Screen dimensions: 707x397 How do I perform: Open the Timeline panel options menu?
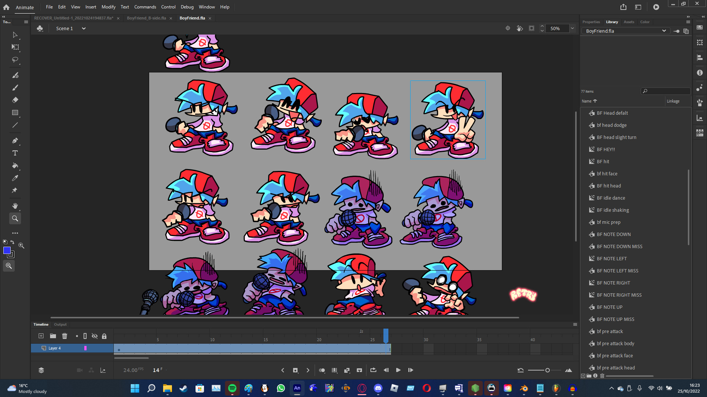tap(575, 325)
